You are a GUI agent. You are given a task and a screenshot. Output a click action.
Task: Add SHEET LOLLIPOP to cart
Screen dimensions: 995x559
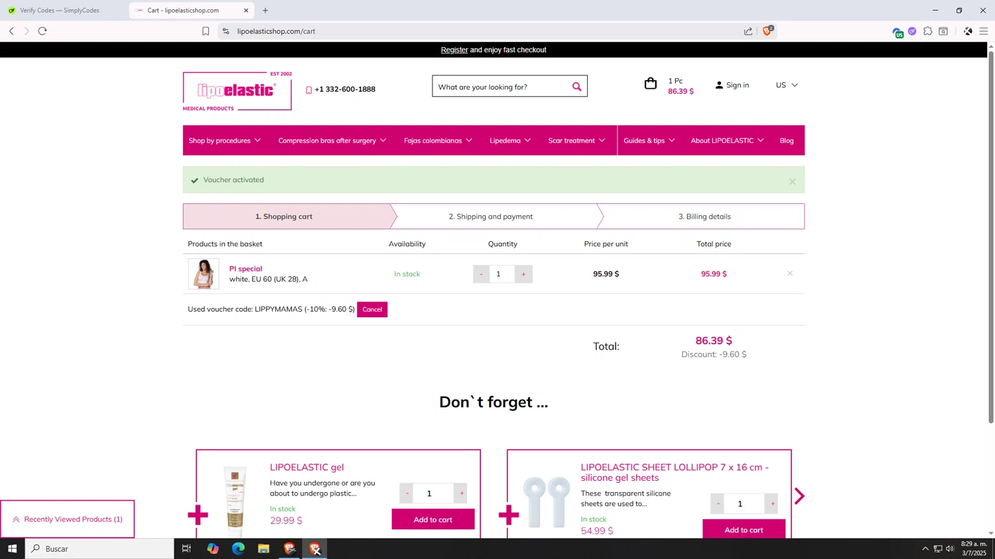click(x=744, y=530)
